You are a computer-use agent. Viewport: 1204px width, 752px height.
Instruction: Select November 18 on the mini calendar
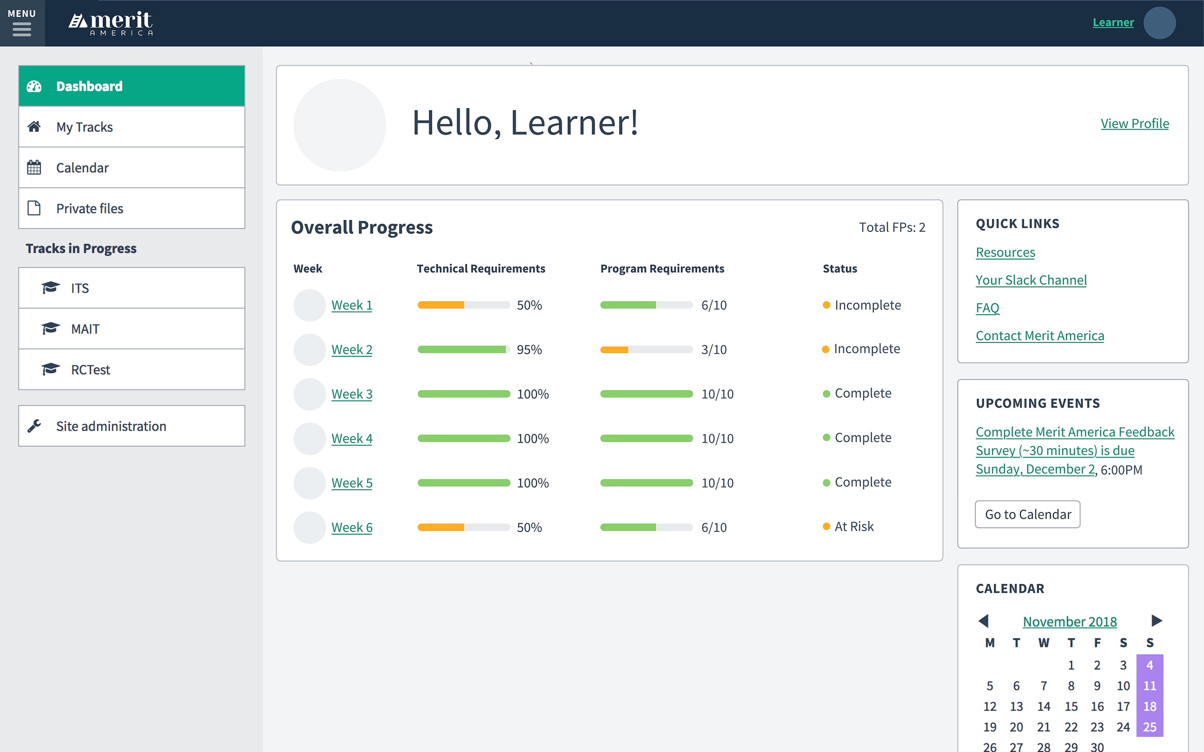(1149, 706)
